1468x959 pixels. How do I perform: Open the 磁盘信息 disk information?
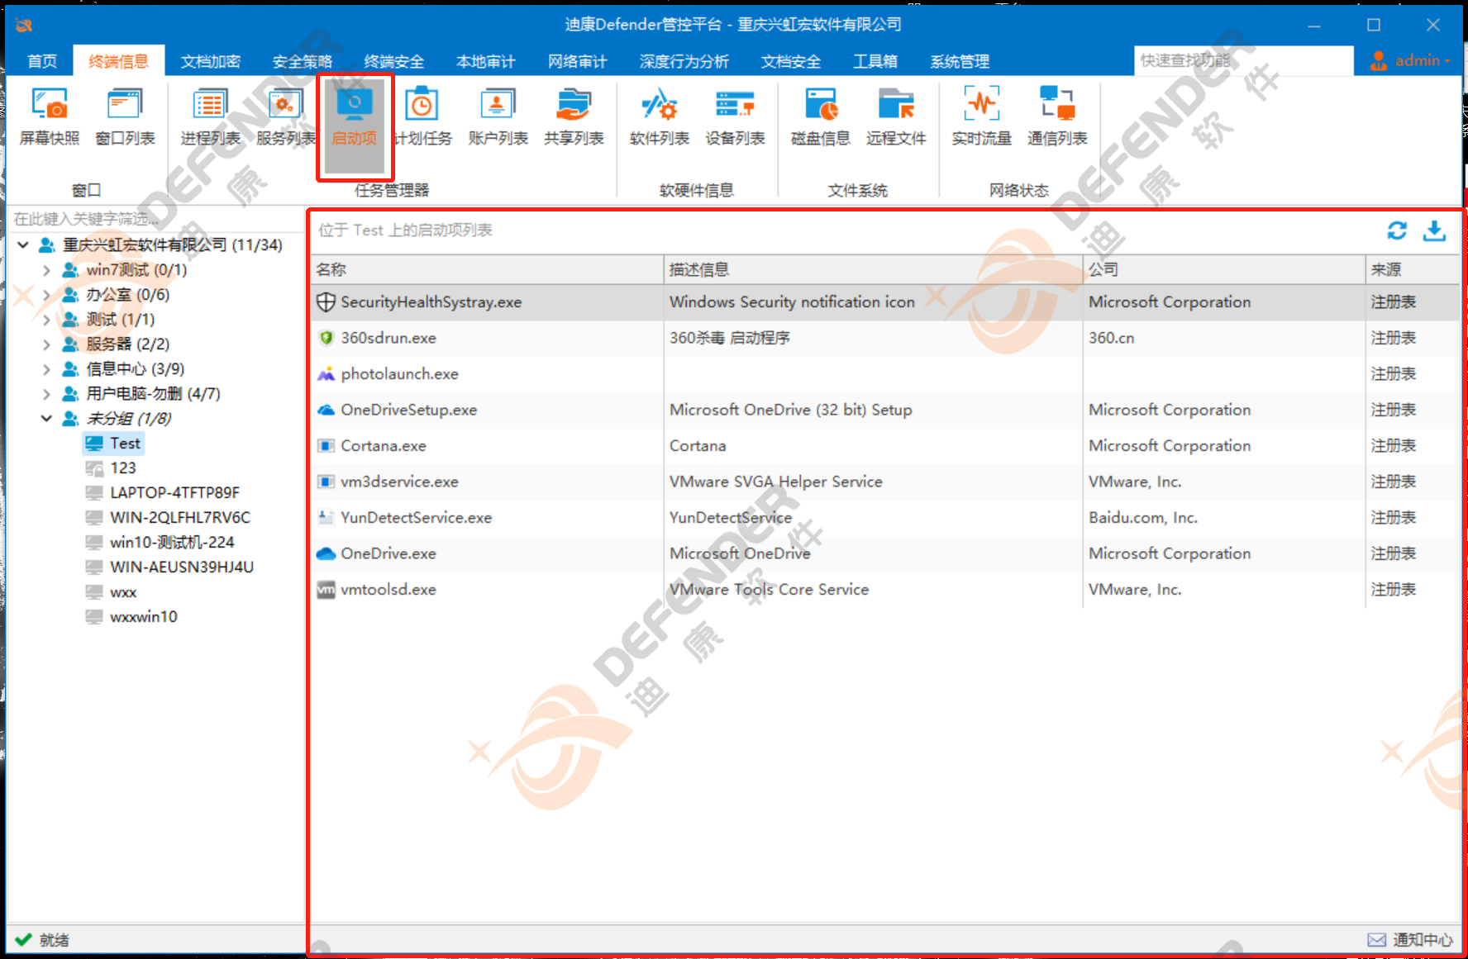pos(821,117)
